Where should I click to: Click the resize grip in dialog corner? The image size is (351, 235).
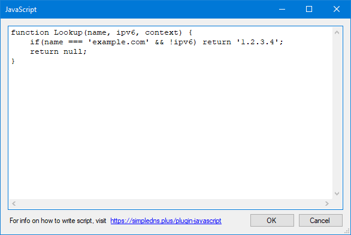pos(347,231)
